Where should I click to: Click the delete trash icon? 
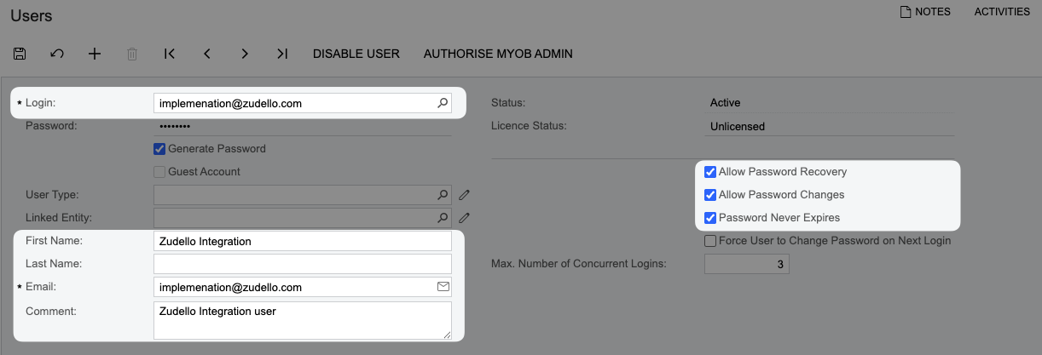132,54
